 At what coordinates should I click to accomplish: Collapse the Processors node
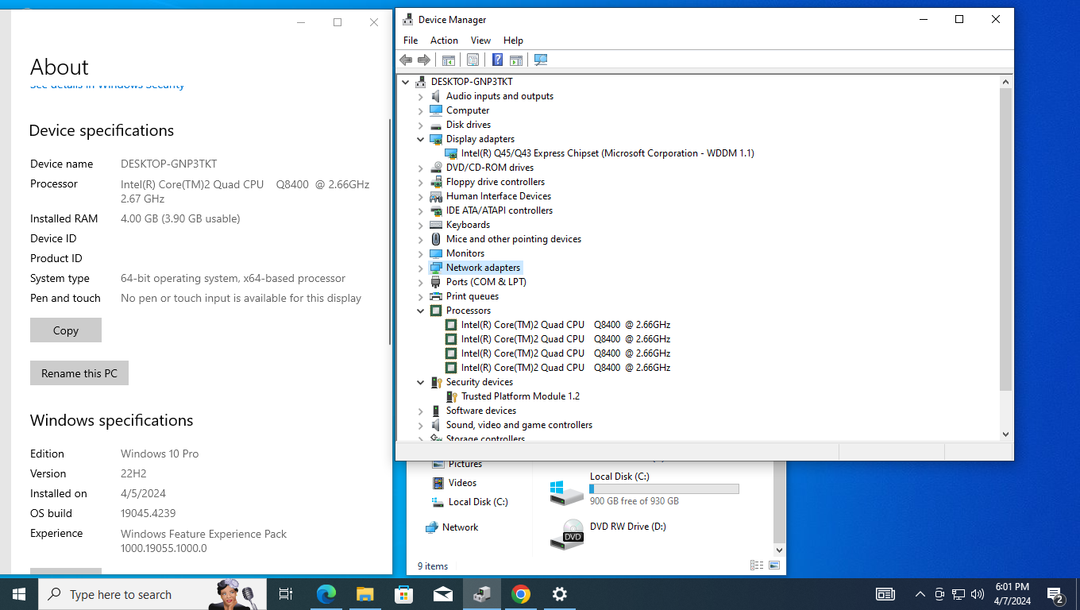pos(421,311)
